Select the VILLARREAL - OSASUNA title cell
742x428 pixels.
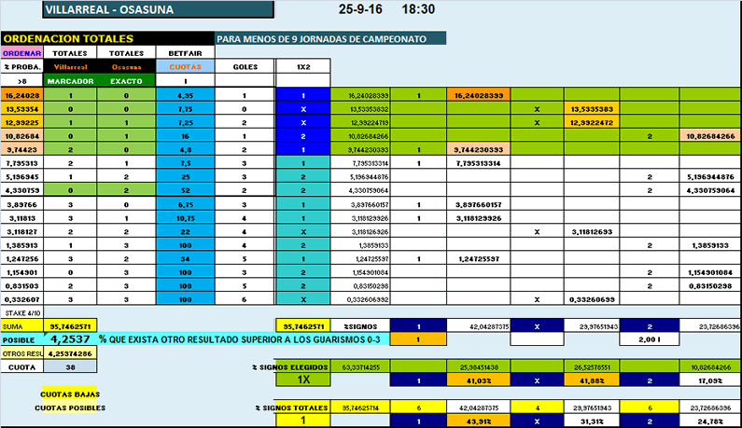[x=158, y=10]
